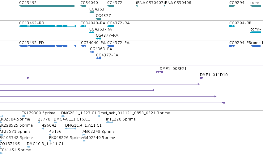Click the CG4372 gene label
The image size is (263, 155).
click(115, 3)
